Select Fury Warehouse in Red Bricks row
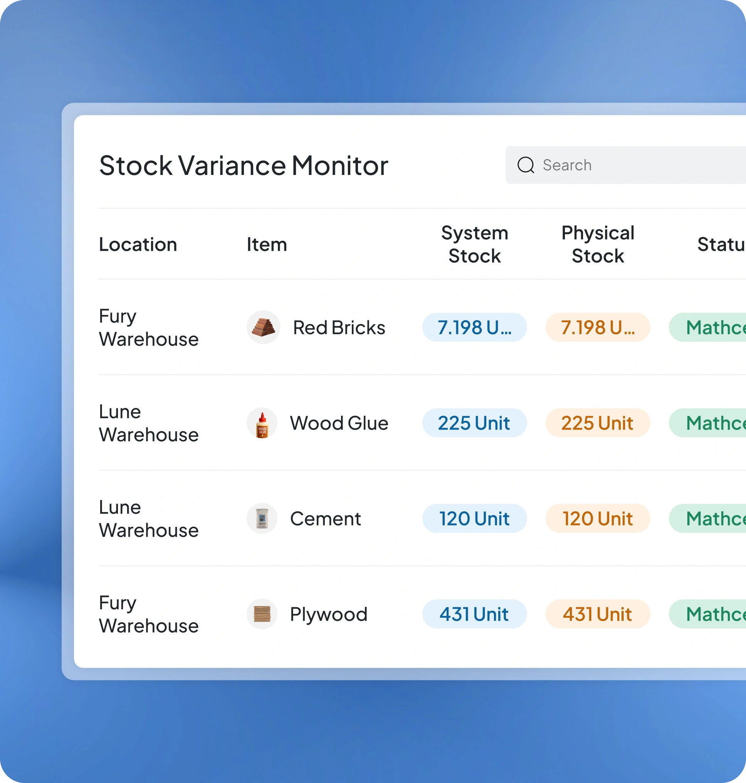This screenshot has width=746, height=783. [x=149, y=327]
